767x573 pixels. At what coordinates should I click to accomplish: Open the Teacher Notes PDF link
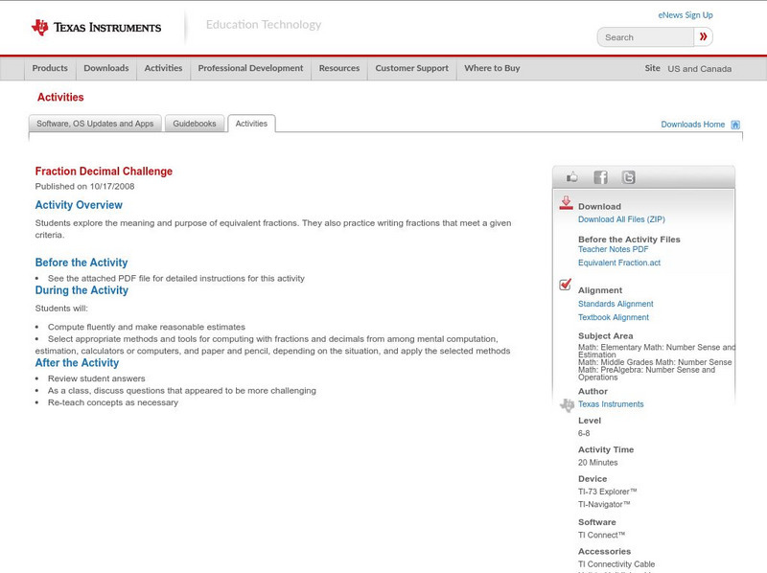point(613,249)
